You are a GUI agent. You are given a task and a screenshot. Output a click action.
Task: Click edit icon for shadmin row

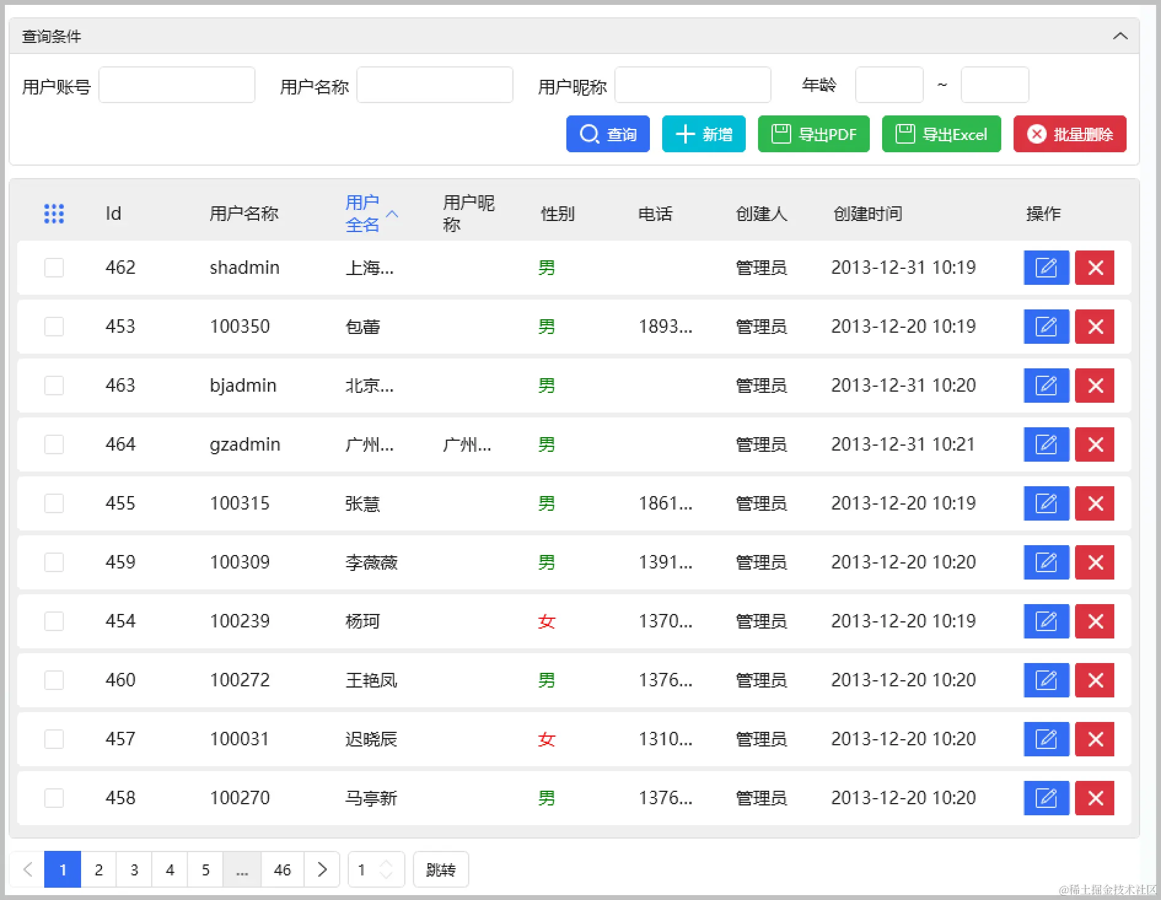click(x=1046, y=268)
